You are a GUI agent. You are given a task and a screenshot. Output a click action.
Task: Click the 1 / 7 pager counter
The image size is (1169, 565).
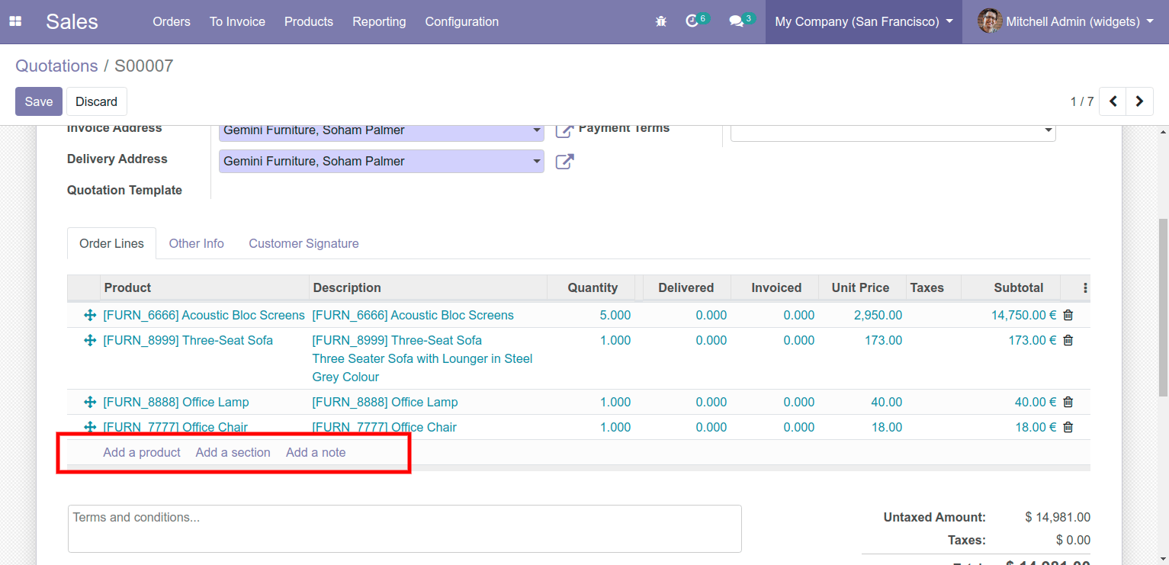pyautogui.click(x=1082, y=101)
